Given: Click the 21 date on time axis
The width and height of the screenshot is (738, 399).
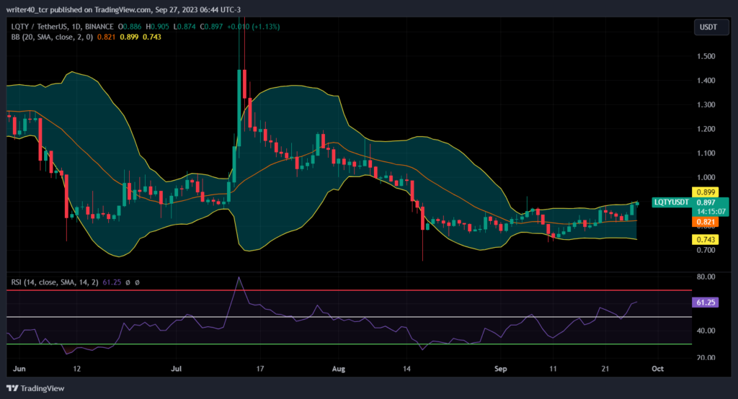Looking at the screenshot, I should [x=605, y=369].
